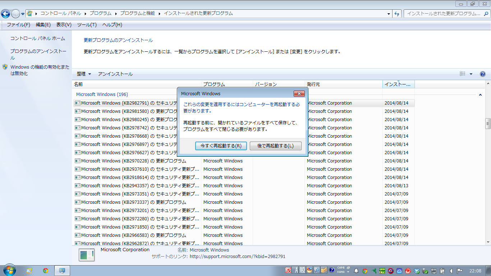Click the clock showing 22:08
The image size is (491, 276).
click(x=475, y=271)
